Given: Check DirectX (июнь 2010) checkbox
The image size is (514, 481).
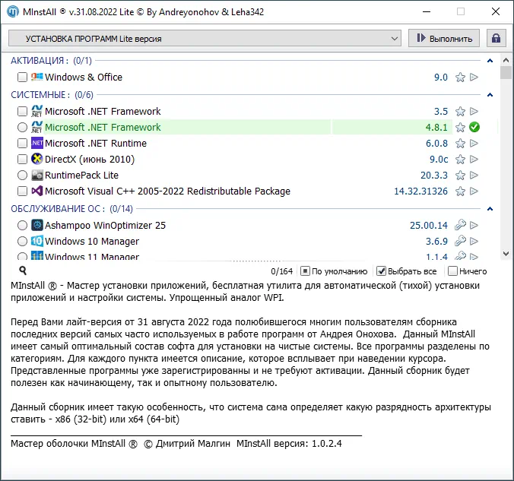Looking at the screenshot, I should pyautogui.click(x=22, y=160).
